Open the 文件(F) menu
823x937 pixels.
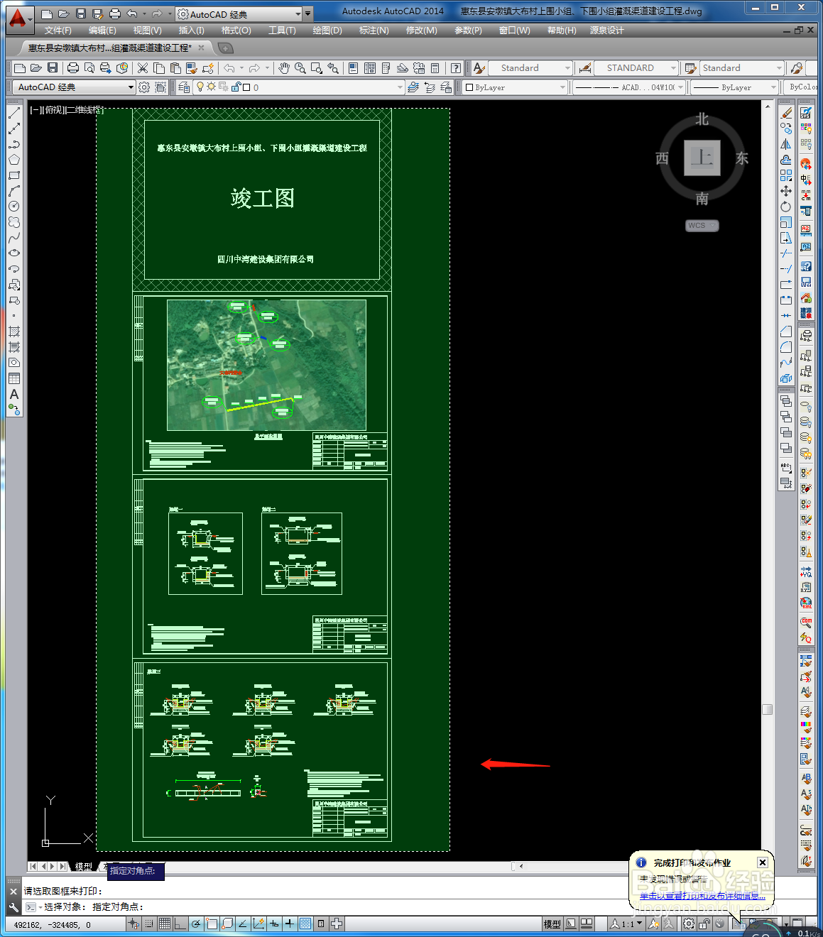pos(58,31)
